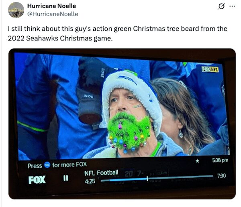Click the "for more FOX" prompt text
The width and height of the screenshot is (241, 207).
69,164
